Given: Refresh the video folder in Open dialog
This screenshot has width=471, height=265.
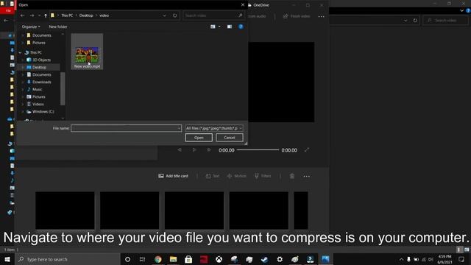Looking at the screenshot, I should [x=175, y=15].
